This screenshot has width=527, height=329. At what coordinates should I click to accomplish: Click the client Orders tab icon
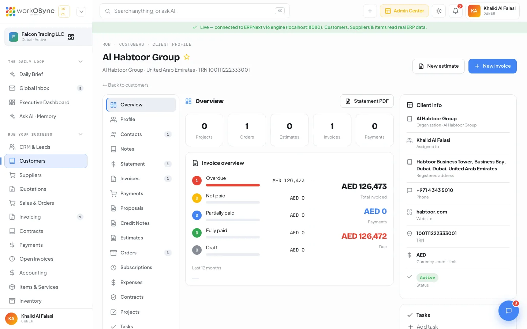click(x=113, y=253)
